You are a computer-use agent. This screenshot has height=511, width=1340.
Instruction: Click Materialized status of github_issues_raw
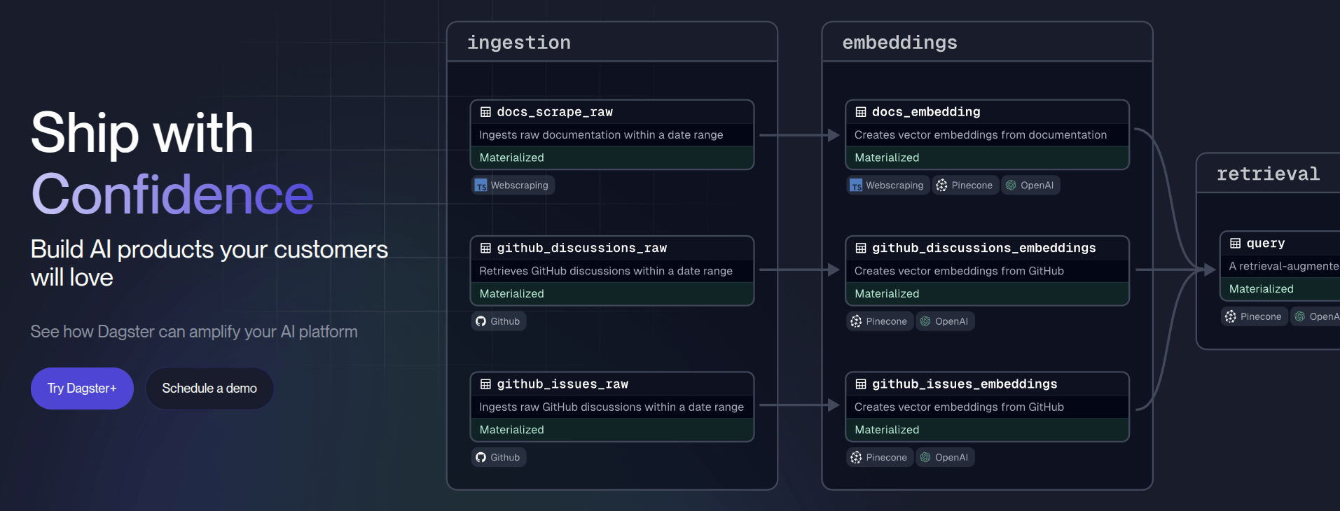612,429
